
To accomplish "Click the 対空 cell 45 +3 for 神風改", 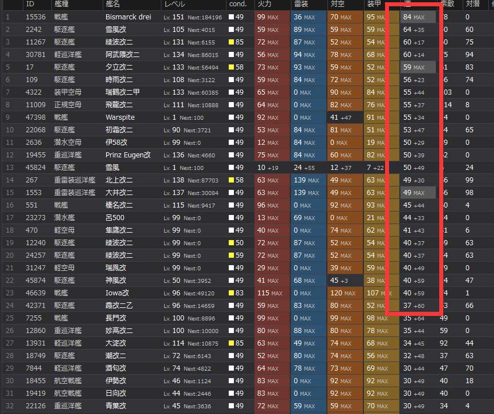I will click(x=345, y=281).
